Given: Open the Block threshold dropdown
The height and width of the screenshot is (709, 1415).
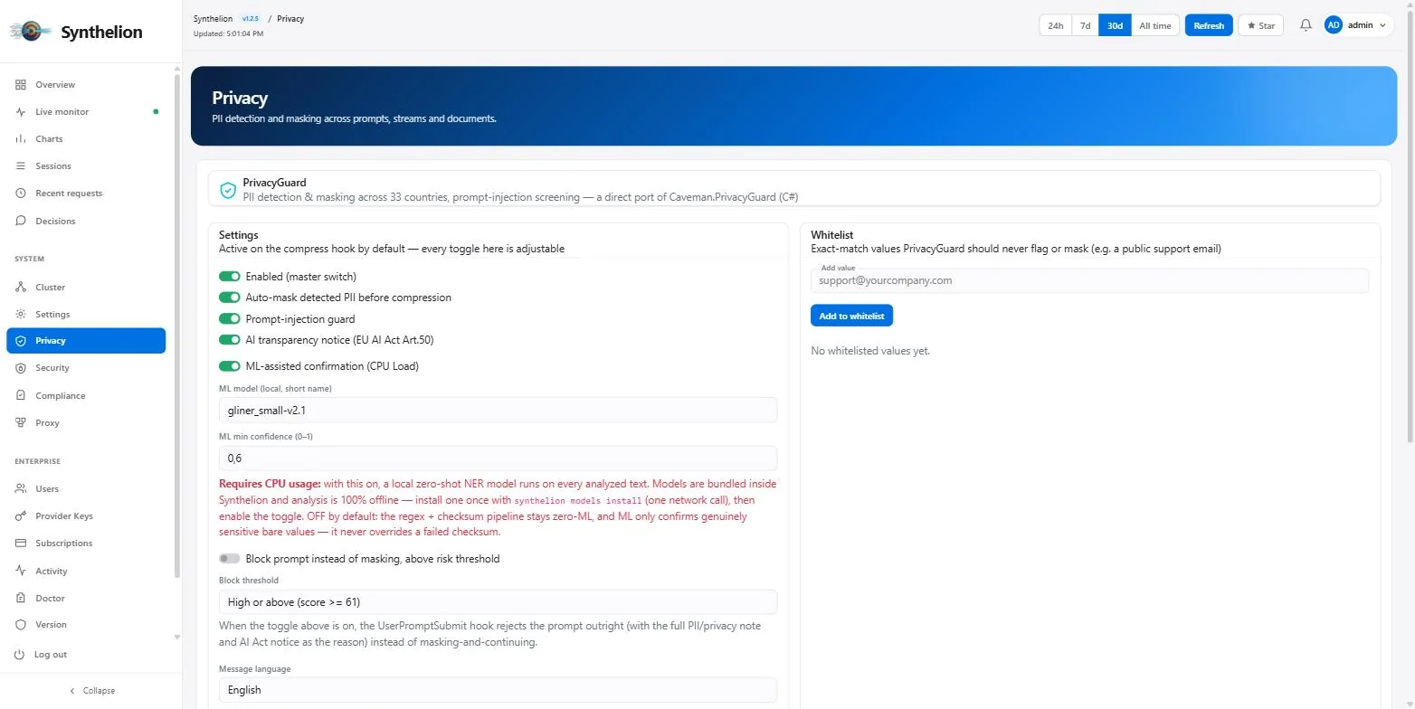Looking at the screenshot, I should click(x=498, y=602).
